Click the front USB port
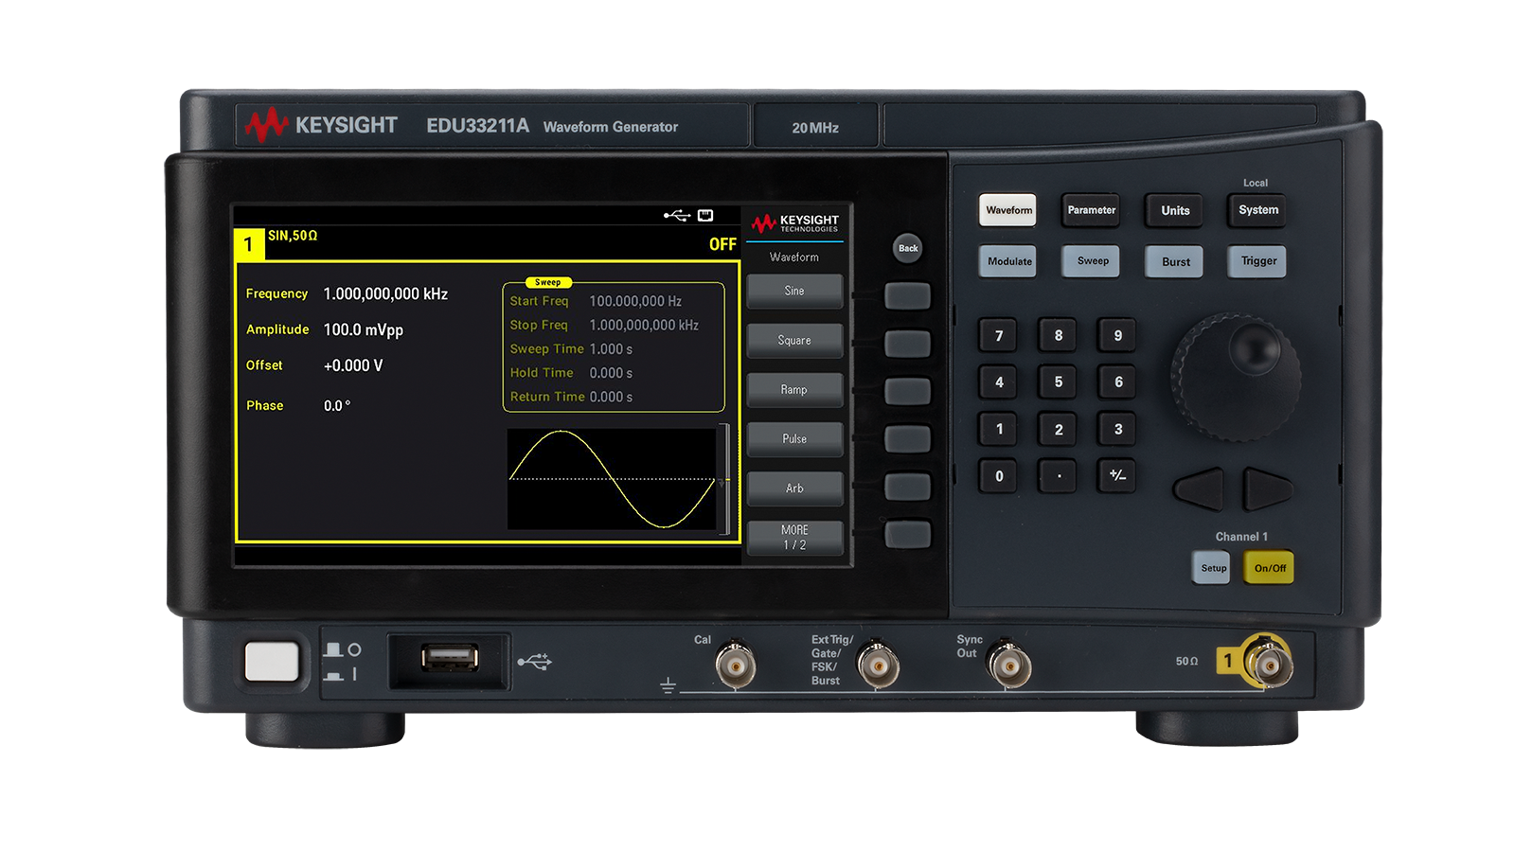This screenshot has height=852, width=1515. click(x=449, y=658)
